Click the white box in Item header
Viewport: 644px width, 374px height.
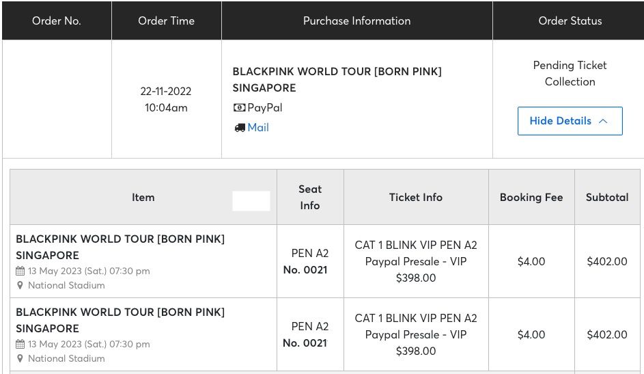[x=251, y=201]
